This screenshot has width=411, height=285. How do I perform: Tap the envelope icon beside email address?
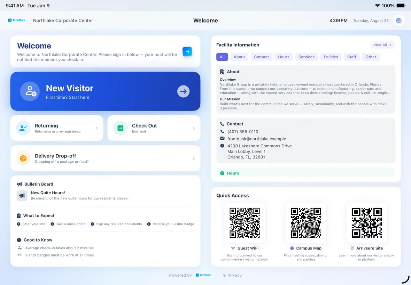222,139
